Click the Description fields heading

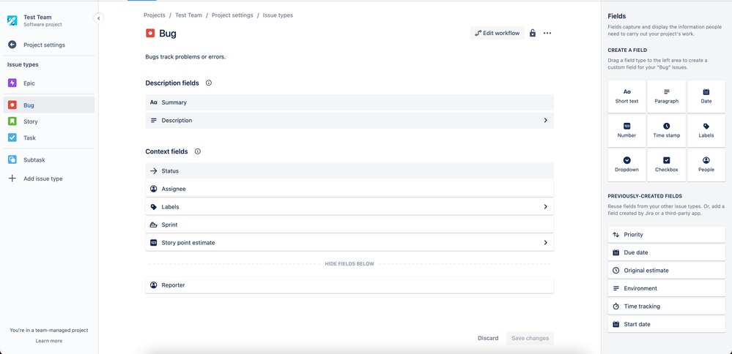click(172, 83)
